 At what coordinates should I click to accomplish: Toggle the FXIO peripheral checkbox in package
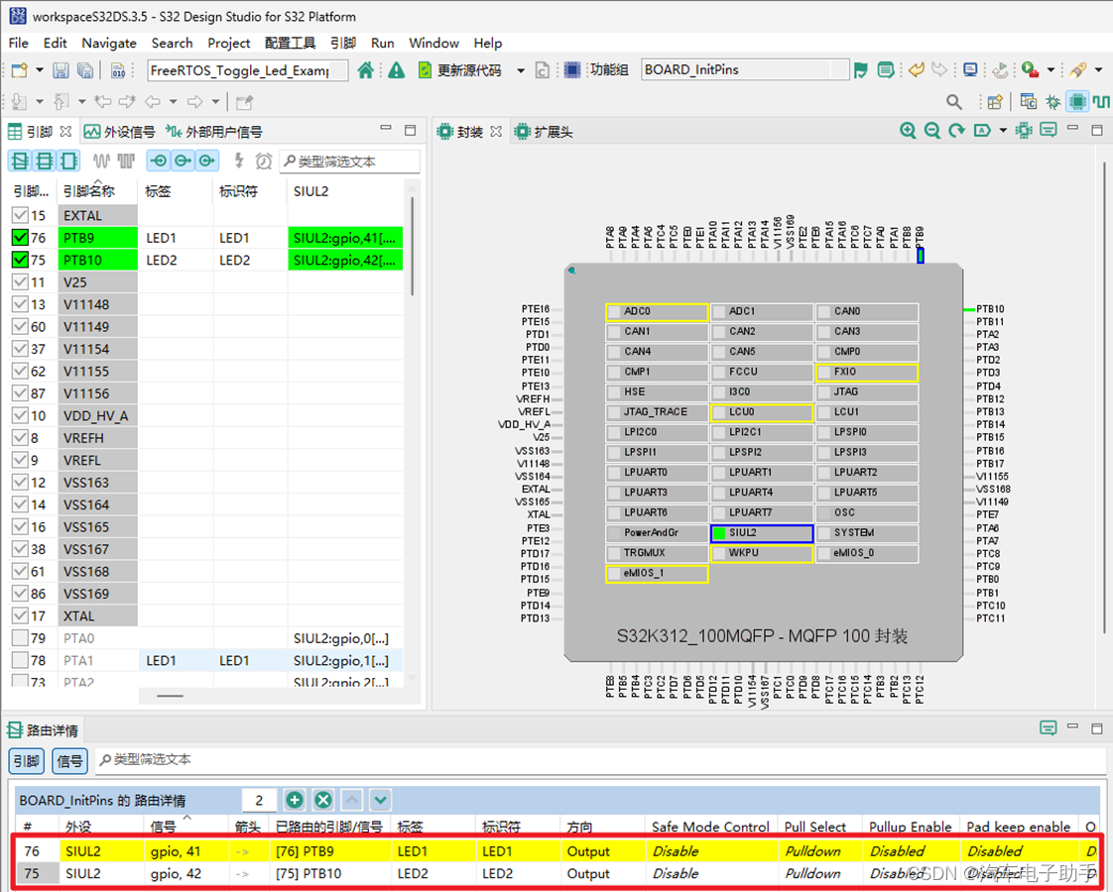[x=824, y=372]
